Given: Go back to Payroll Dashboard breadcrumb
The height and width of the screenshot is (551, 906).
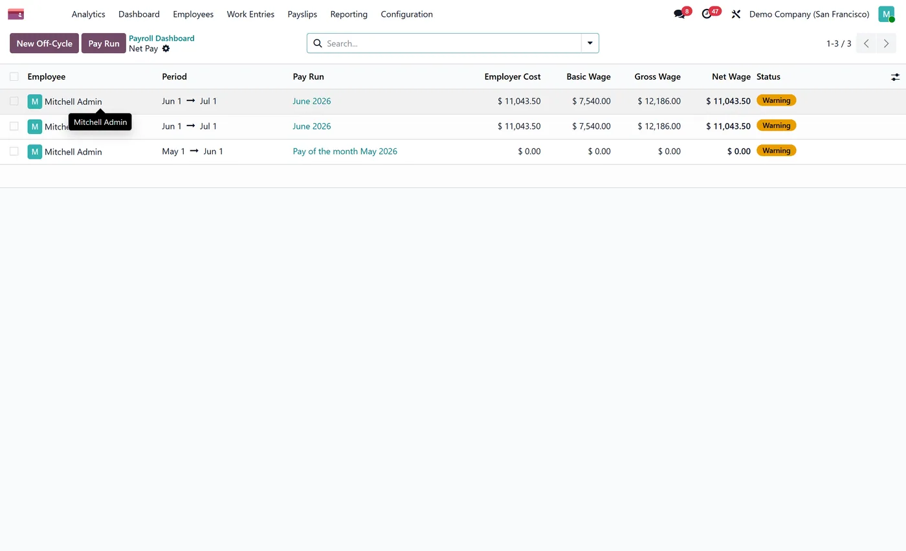Looking at the screenshot, I should click(x=162, y=38).
